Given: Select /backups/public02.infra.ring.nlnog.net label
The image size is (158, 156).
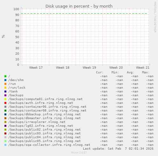Looking at the screenshot, I should pos(45,130).
